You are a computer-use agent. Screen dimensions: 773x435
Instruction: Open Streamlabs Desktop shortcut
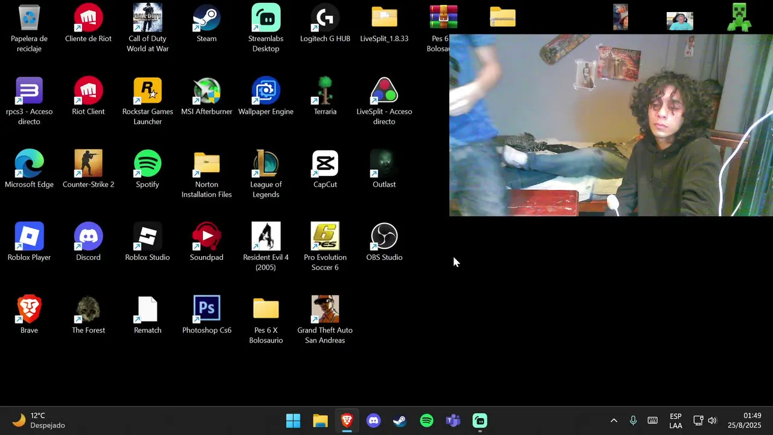pos(266,28)
